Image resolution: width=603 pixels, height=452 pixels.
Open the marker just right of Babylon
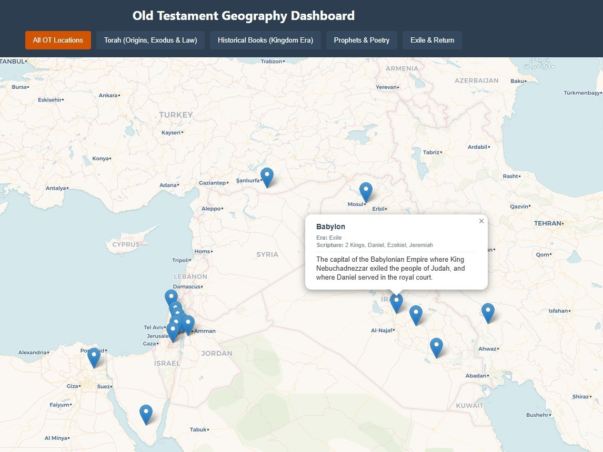(x=416, y=315)
